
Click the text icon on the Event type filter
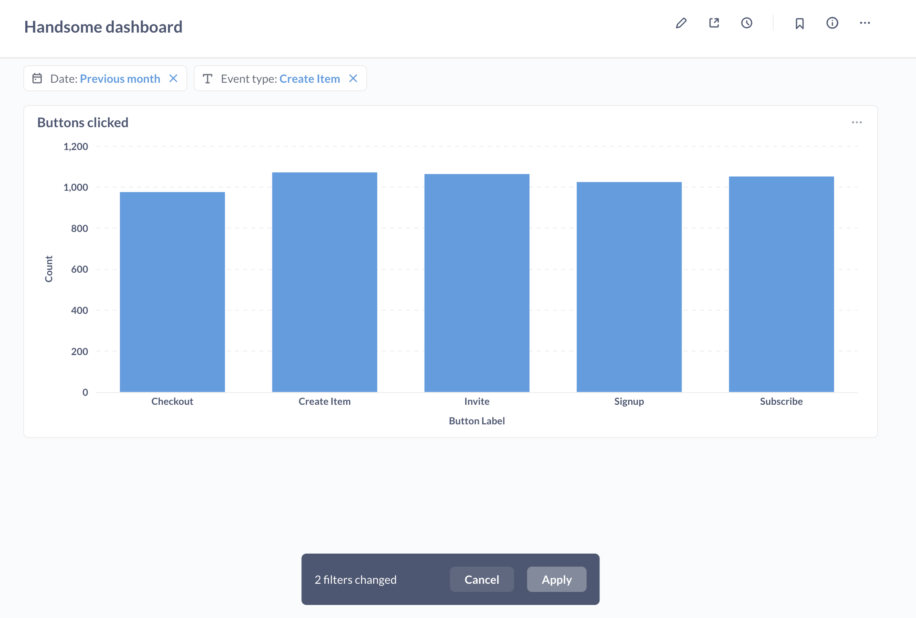208,78
